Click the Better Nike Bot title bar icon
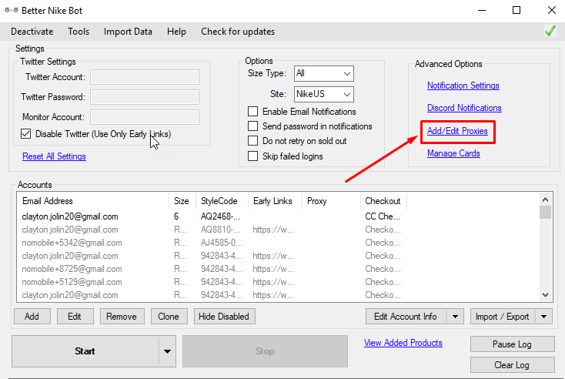The width and height of the screenshot is (565, 379). coord(13,10)
